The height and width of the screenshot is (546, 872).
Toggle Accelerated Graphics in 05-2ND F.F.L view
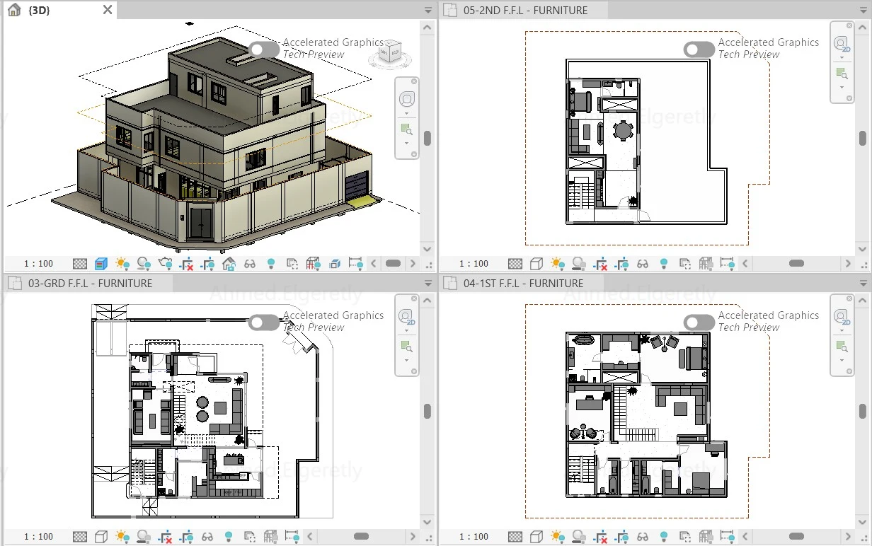(699, 50)
